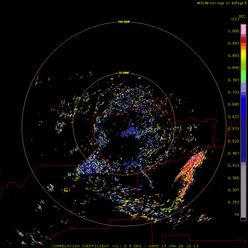Click the 0.787 legend value
The height and width of the screenshot is (248, 248).
[233, 80]
